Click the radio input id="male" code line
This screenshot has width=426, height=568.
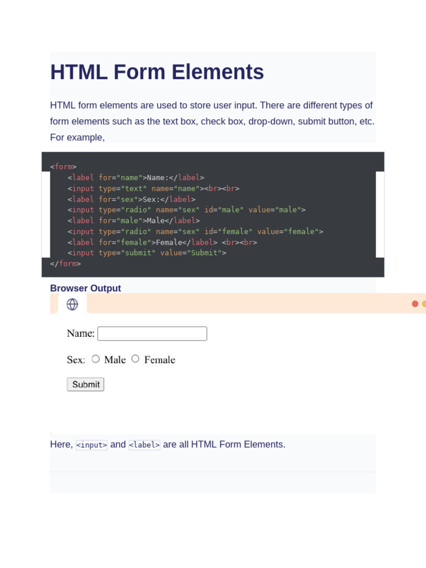pyautogui.click(x=186, y=210)
